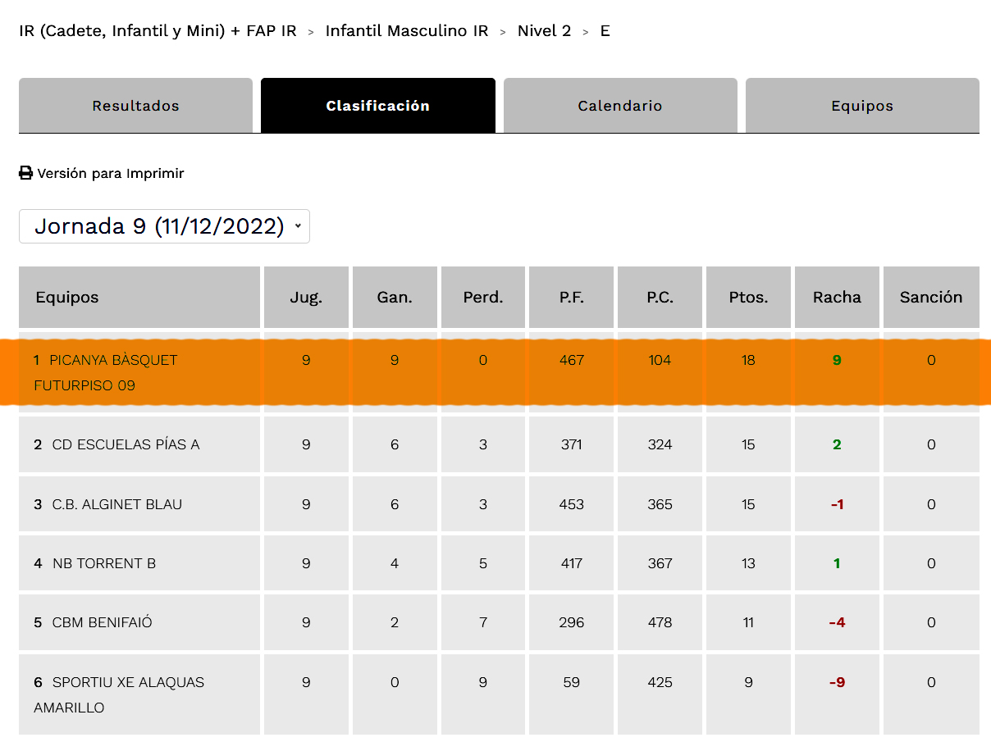
Task: Select team C.B. ALGINET BLAU
Action: (x=117, y=504)
